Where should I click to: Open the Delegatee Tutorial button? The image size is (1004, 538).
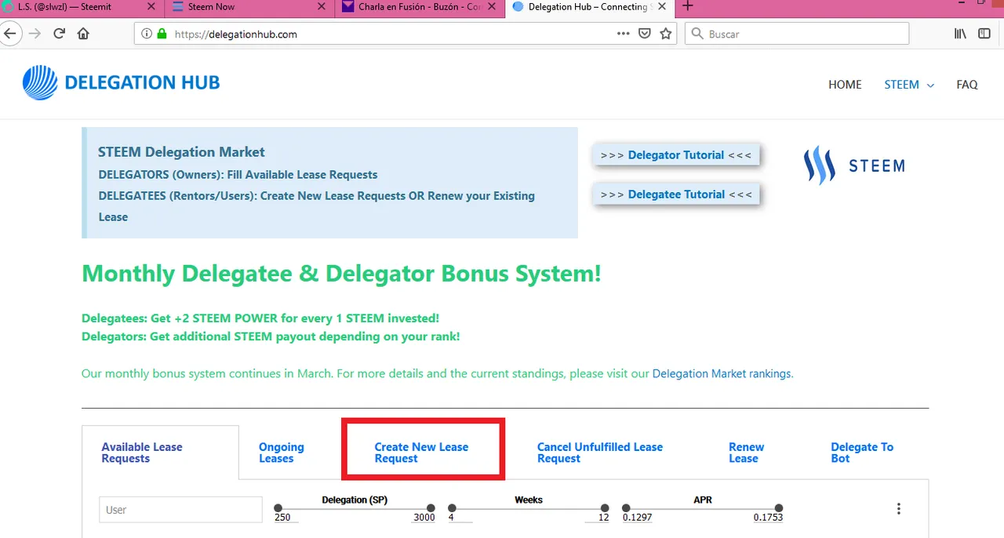[676, 194]
